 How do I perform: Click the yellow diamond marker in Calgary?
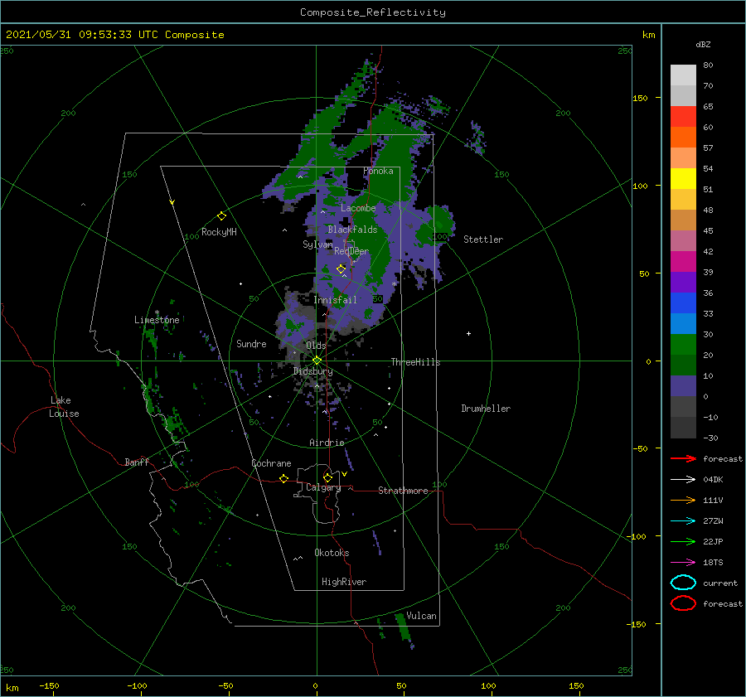click(327, 477)
